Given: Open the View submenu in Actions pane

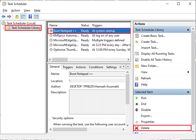Looking at the screenshot, I should [188, 72].
